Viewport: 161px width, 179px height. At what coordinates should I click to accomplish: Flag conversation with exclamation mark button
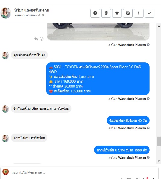click(x=139, y=13)
